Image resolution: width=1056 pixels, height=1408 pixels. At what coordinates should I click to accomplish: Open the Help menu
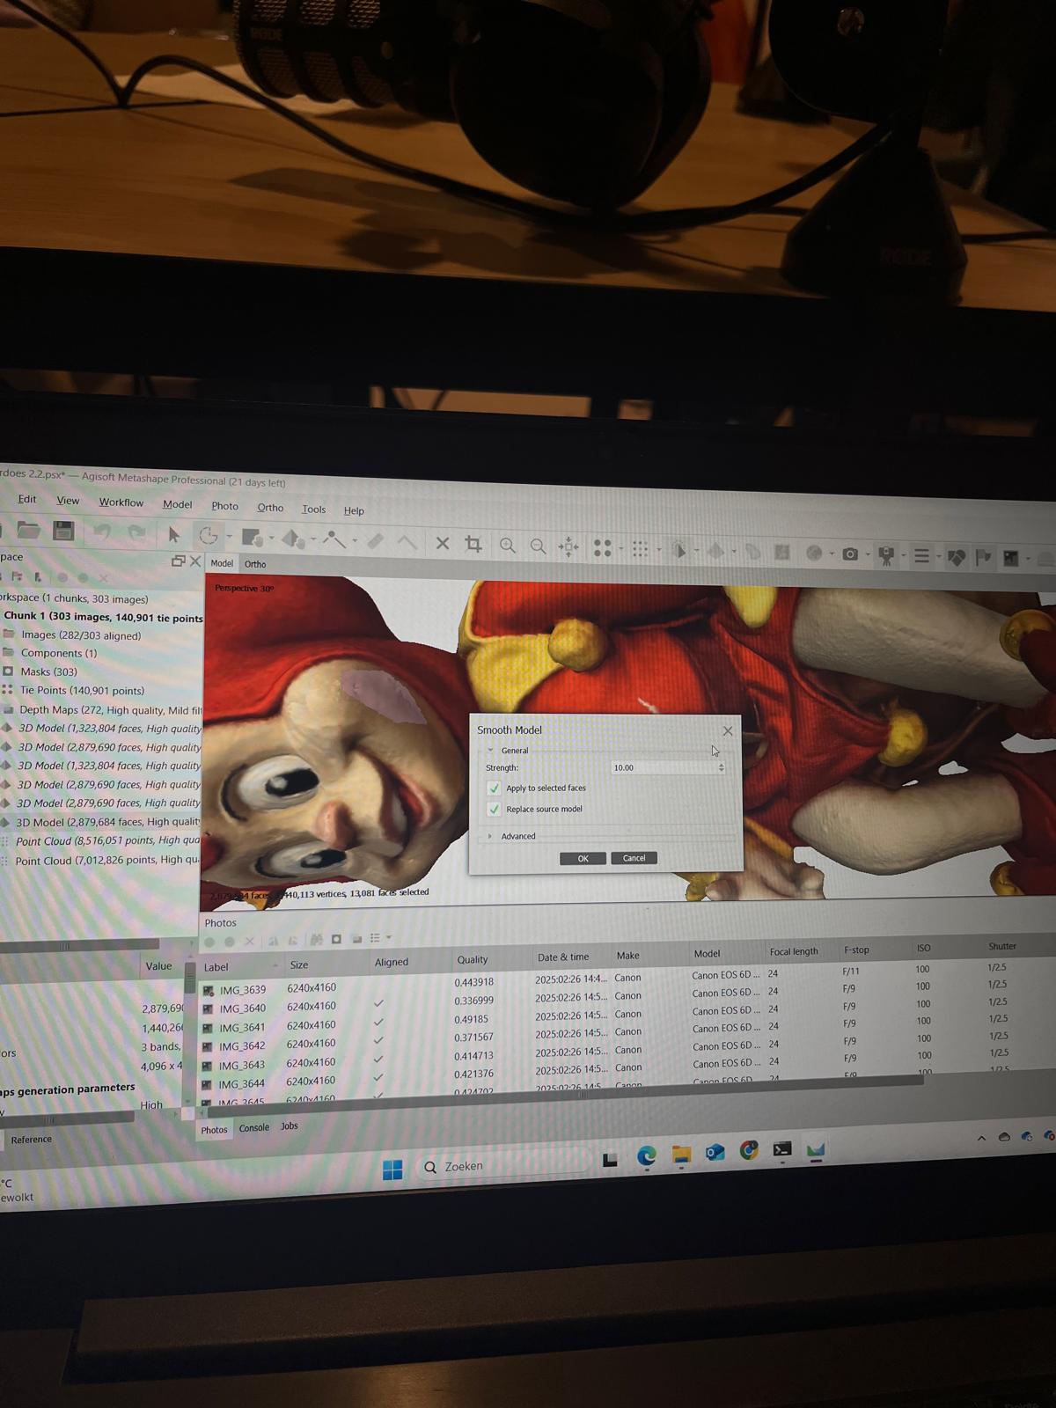354,510
